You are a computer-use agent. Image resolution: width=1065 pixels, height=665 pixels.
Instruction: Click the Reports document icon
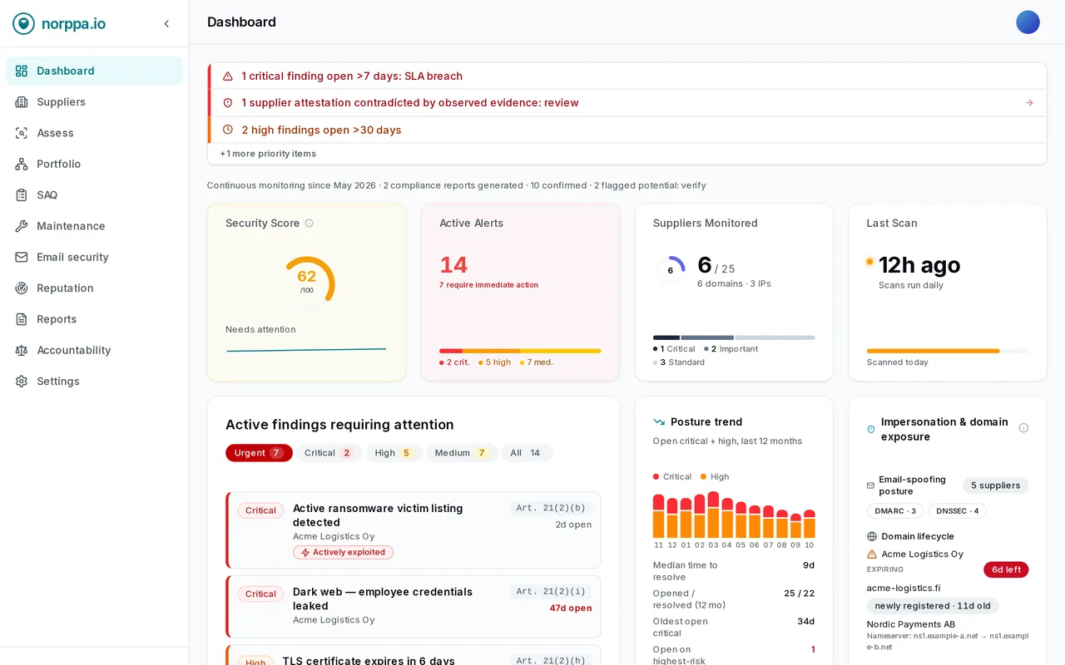[x=22, y=319]
